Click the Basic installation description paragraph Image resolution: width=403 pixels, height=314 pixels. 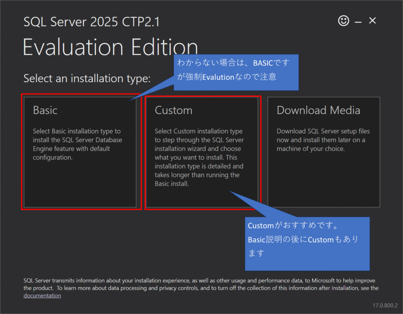tap(78, 144)
